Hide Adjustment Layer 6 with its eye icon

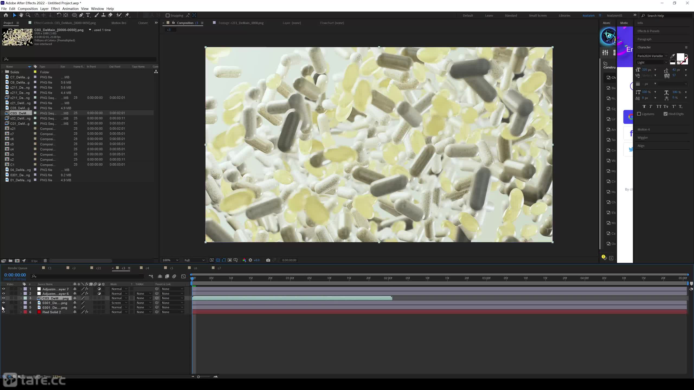click(4, 294)
